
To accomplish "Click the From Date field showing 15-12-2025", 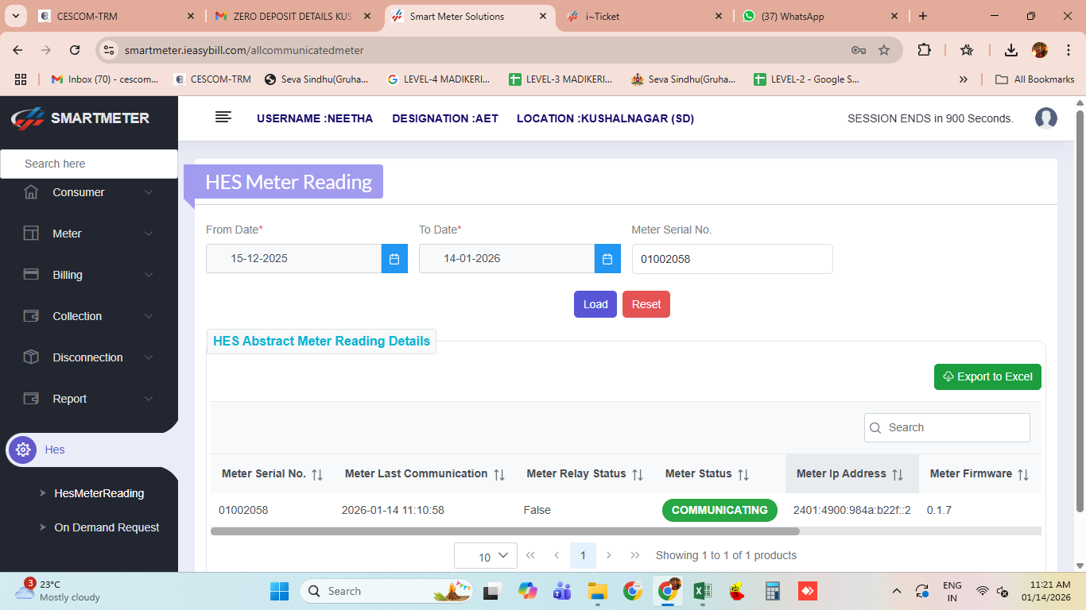I will [x=293, y=259].
